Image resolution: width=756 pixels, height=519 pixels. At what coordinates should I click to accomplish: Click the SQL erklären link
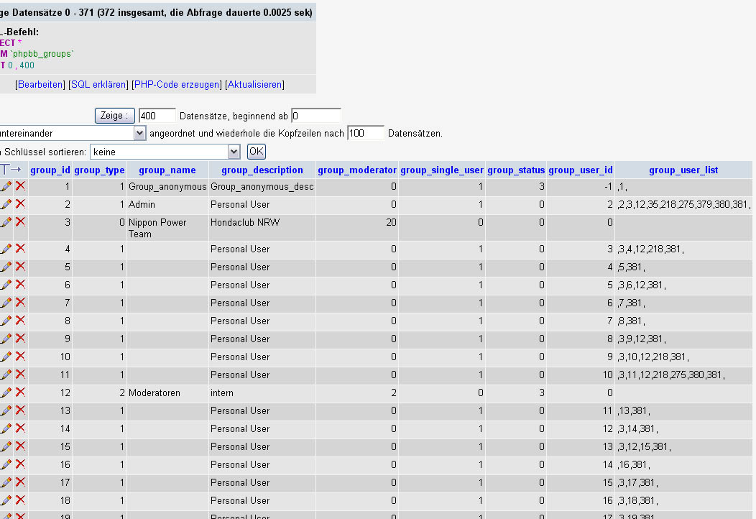[x=98, y=85]
